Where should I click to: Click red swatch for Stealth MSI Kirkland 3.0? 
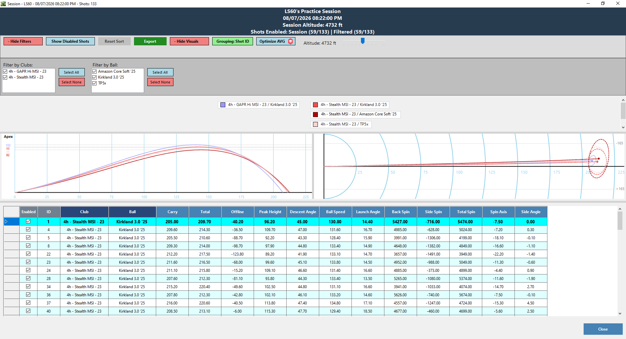316,105
